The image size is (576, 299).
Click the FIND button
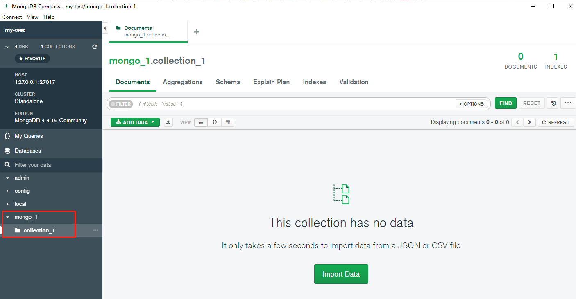tap(506, 103)
